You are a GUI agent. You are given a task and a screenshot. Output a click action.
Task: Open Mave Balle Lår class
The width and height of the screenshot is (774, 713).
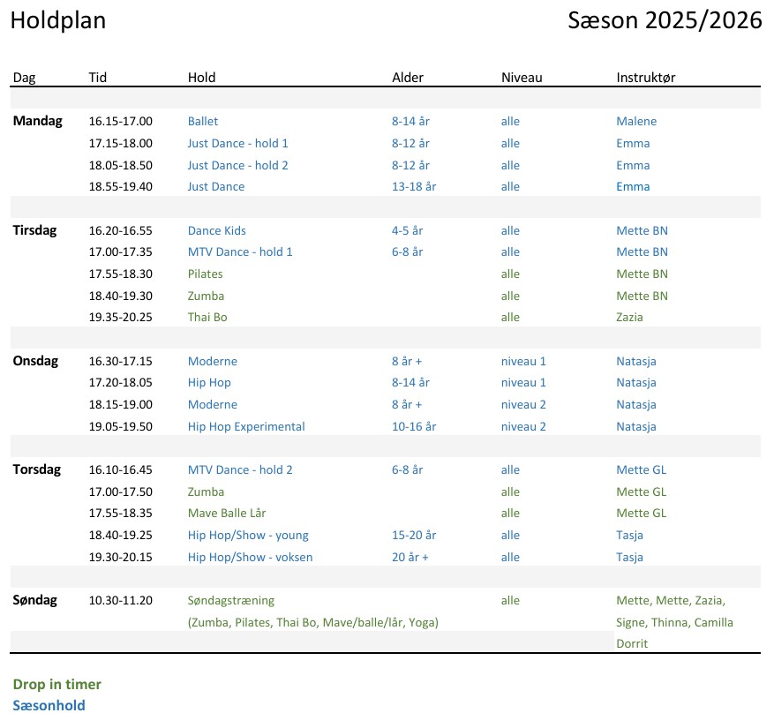pos(226,513)
